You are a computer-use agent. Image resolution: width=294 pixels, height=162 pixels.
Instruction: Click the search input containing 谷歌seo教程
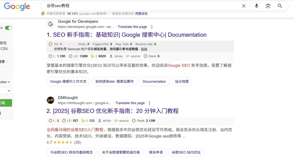point(143,6)
